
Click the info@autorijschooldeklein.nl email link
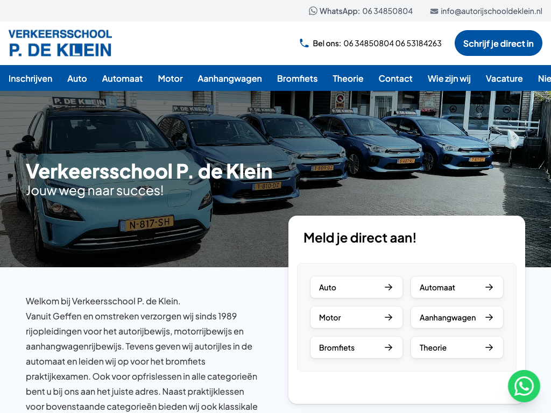pos(491,11)
